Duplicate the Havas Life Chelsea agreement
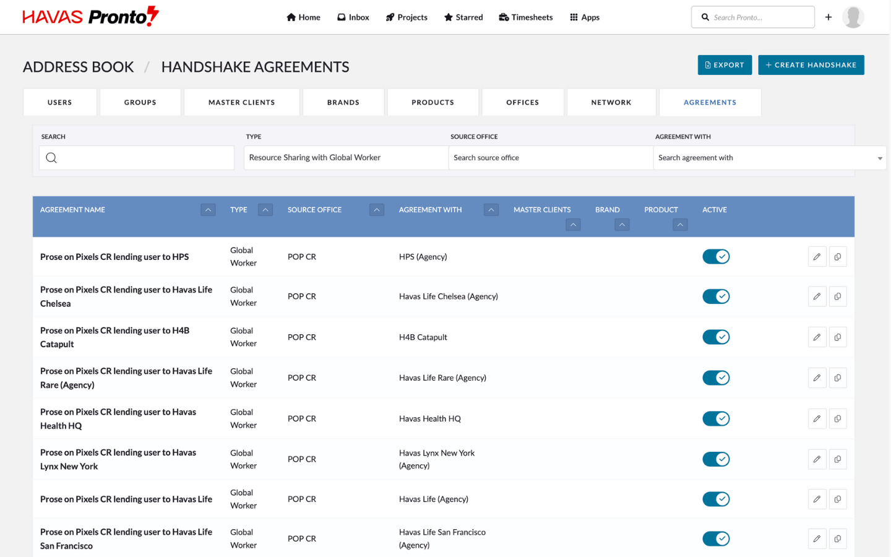Image resolution: width=891 pixels, height=557 pixels. coord(837,296)
